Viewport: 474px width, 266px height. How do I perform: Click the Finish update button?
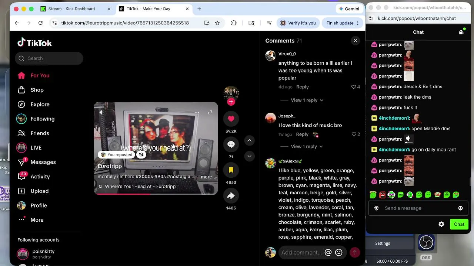tap(340, 23)
